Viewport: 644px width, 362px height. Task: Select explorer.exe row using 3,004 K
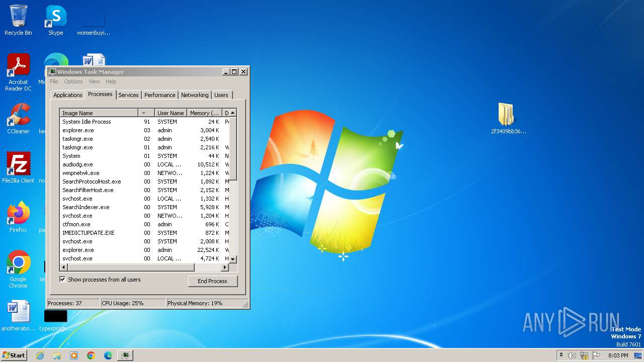tap(144, 130)
